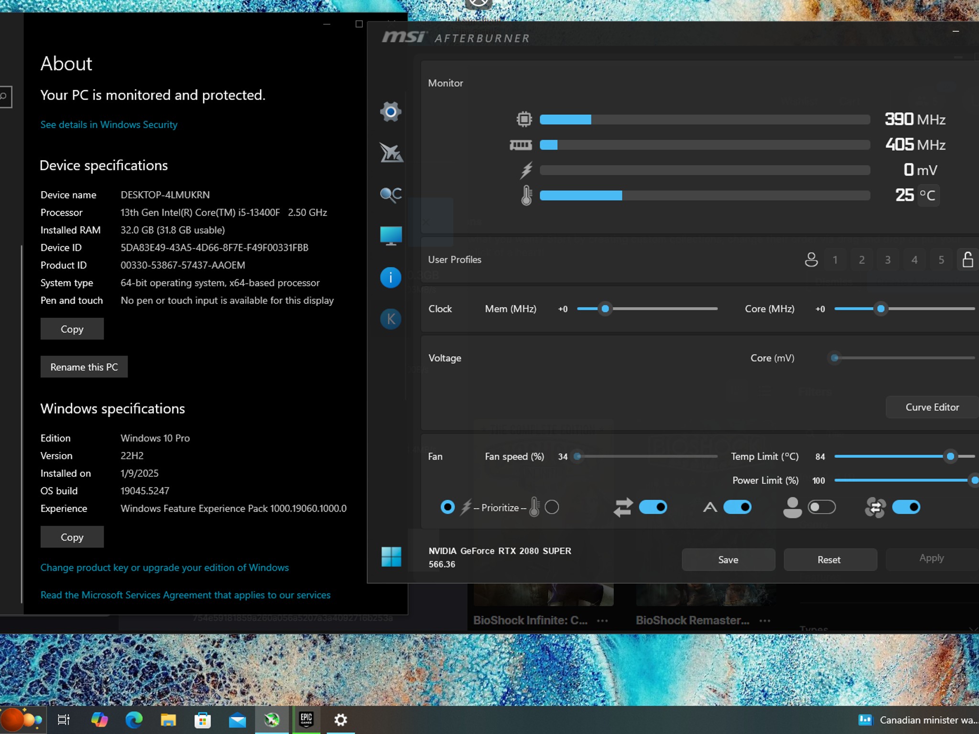Image resolution: width=979 pixels, height=734 pixels.
Task: Click the user profile person icon
Action: click(x=811, y=259)
